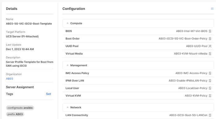Viewport: 216px width, 119px height.
Task: Select the prefix AB03 tag
Action: [x=15, y=114]
